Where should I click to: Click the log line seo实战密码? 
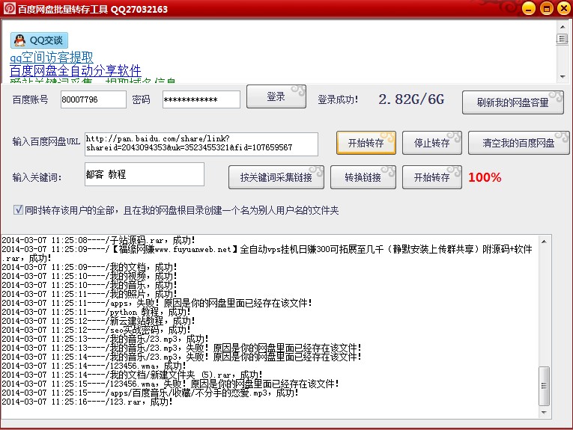point(96,330)
